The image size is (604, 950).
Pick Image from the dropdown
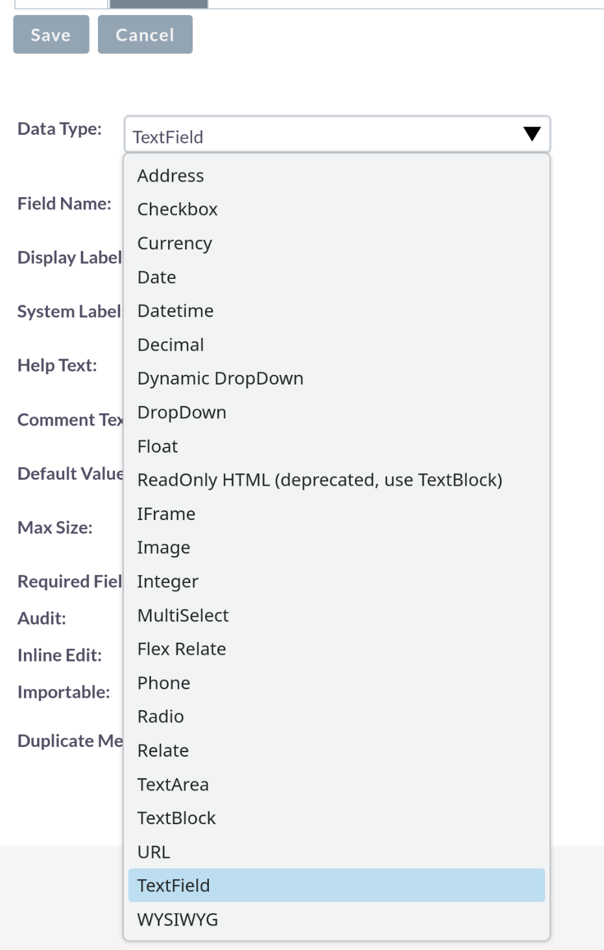(336, 547)
